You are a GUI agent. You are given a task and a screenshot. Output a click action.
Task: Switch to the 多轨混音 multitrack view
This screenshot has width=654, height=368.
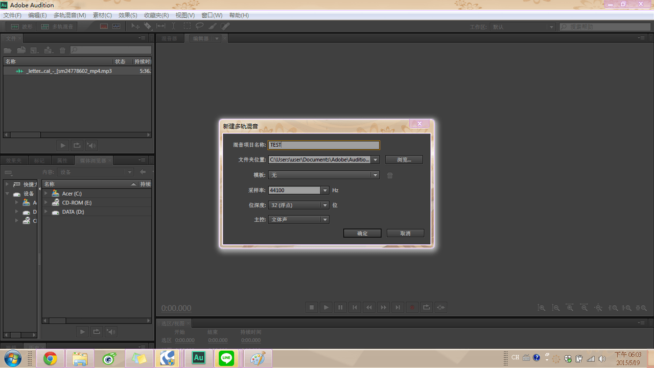coord(57,26)
